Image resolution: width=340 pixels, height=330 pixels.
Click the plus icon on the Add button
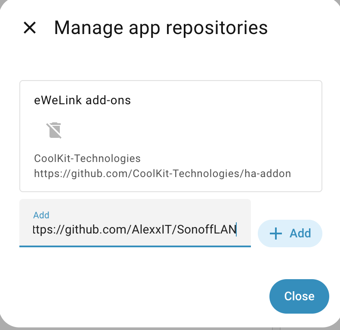275,233
